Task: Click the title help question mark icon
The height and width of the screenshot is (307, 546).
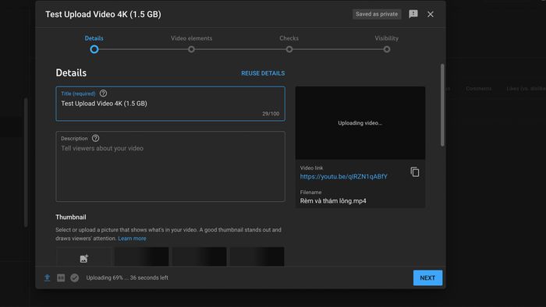Action: [103, 94]
